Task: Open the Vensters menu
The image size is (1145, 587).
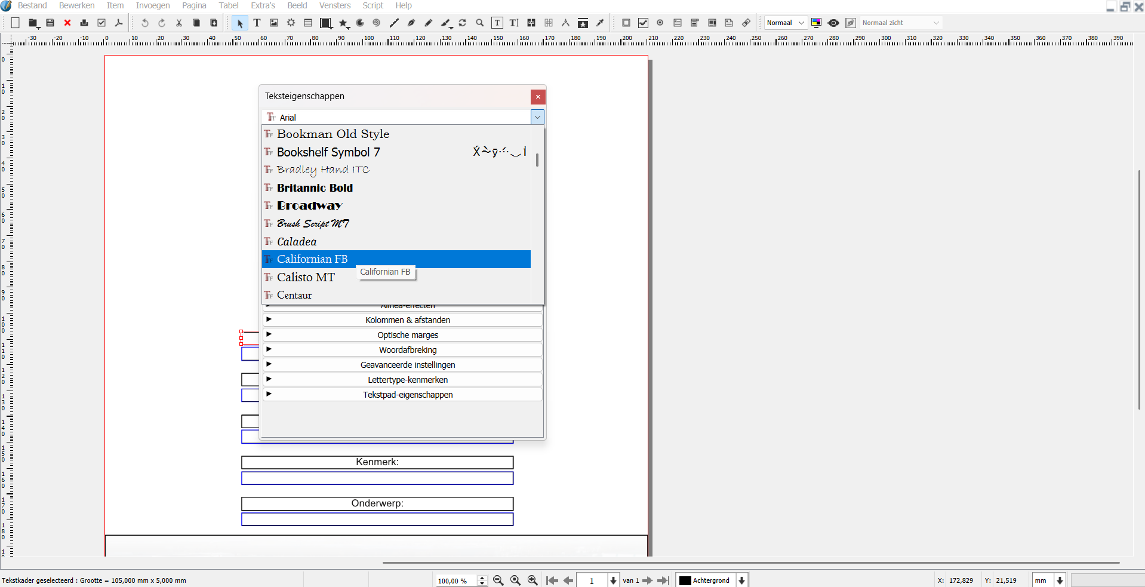Action: tap(334, 5)
